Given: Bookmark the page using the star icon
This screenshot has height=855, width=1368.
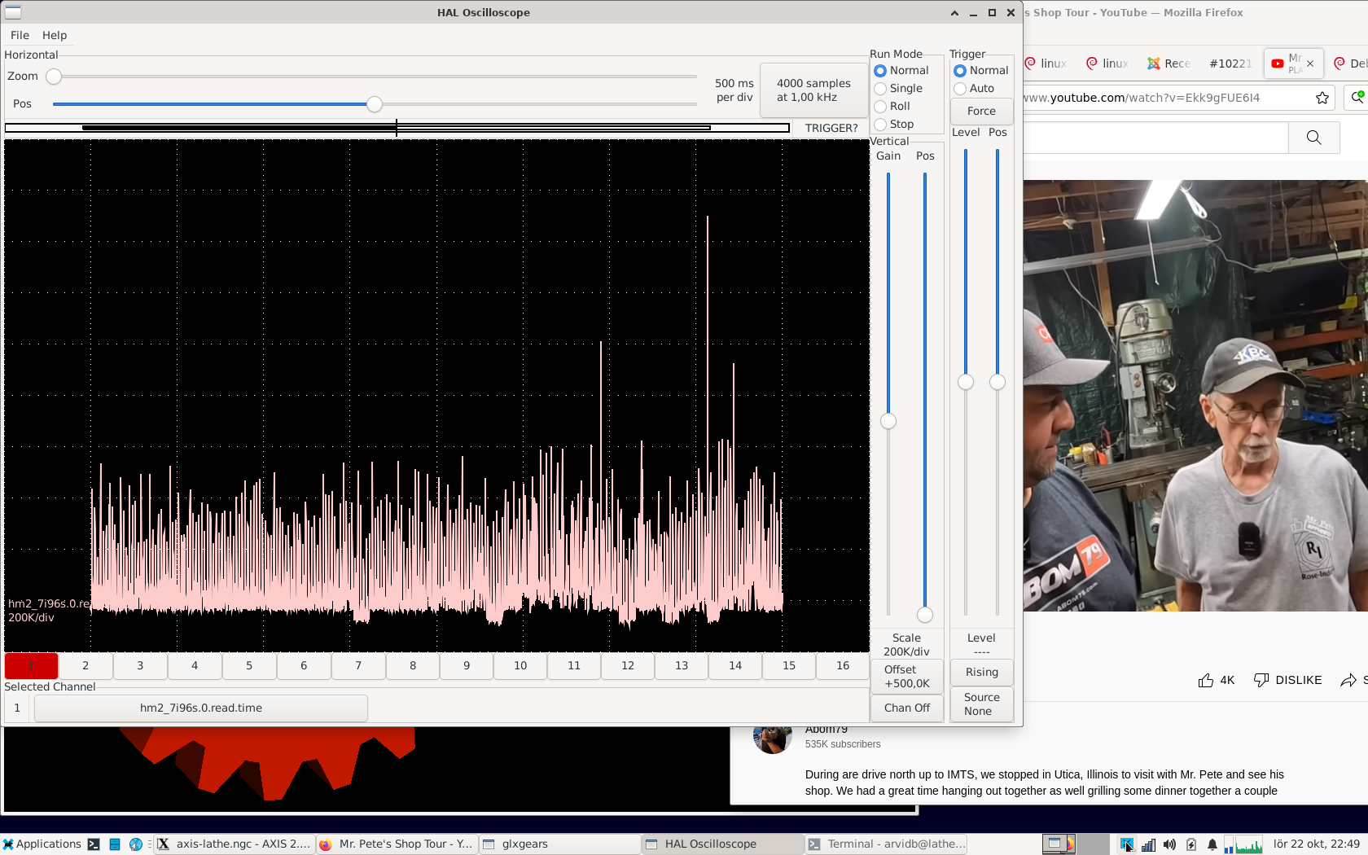Looking at the screenshot, I should (x=1322, y=98).
